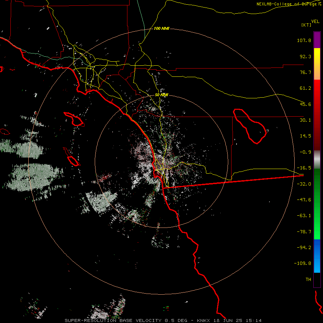Pick the green segment of the color bar
The width and height of the screenshot is (323, 323).
click(317, 204)
